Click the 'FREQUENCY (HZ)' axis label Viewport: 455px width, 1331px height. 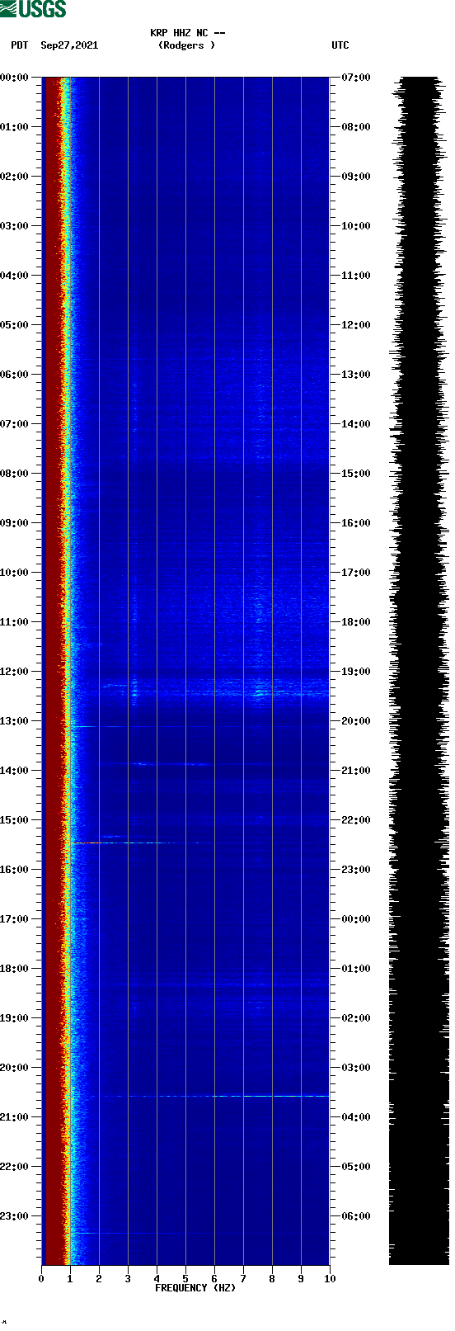tap(195, 1288)
